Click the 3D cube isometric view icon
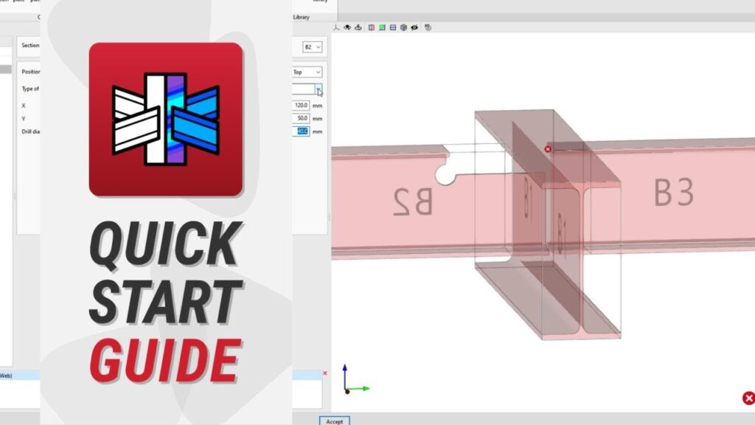 tap(403, 28)
